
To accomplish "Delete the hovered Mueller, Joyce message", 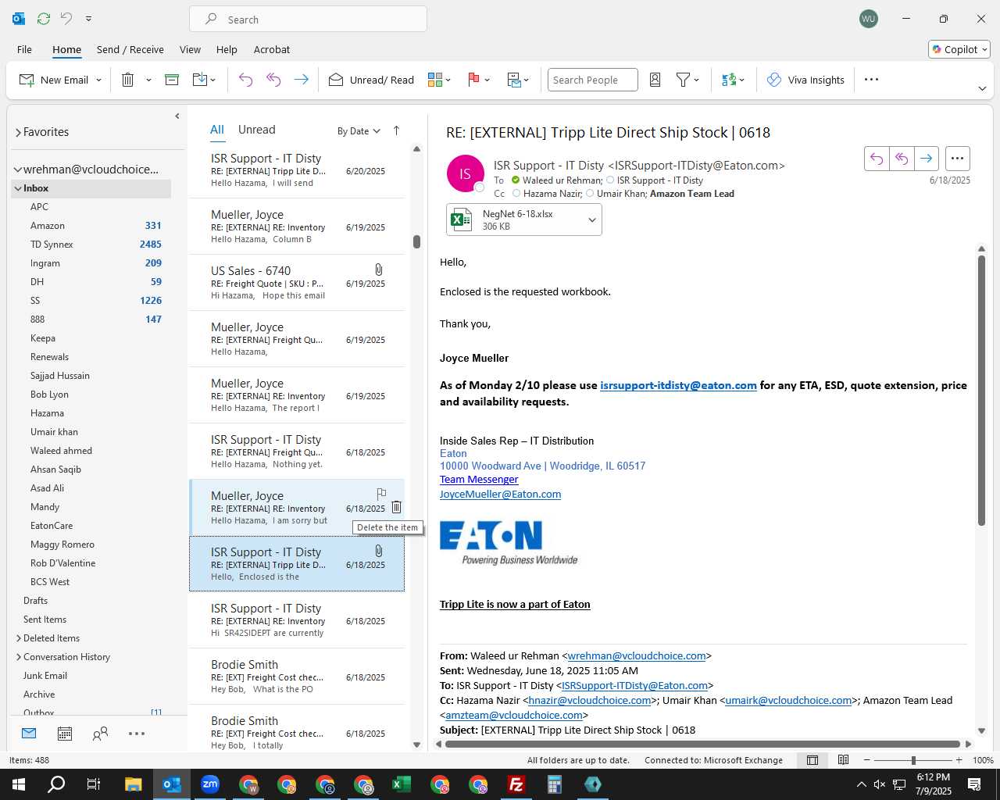I will coord(396,507).
